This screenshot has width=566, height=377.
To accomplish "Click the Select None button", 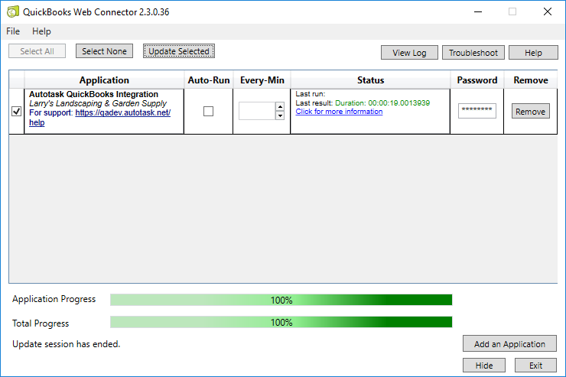I will pos(104,51).
